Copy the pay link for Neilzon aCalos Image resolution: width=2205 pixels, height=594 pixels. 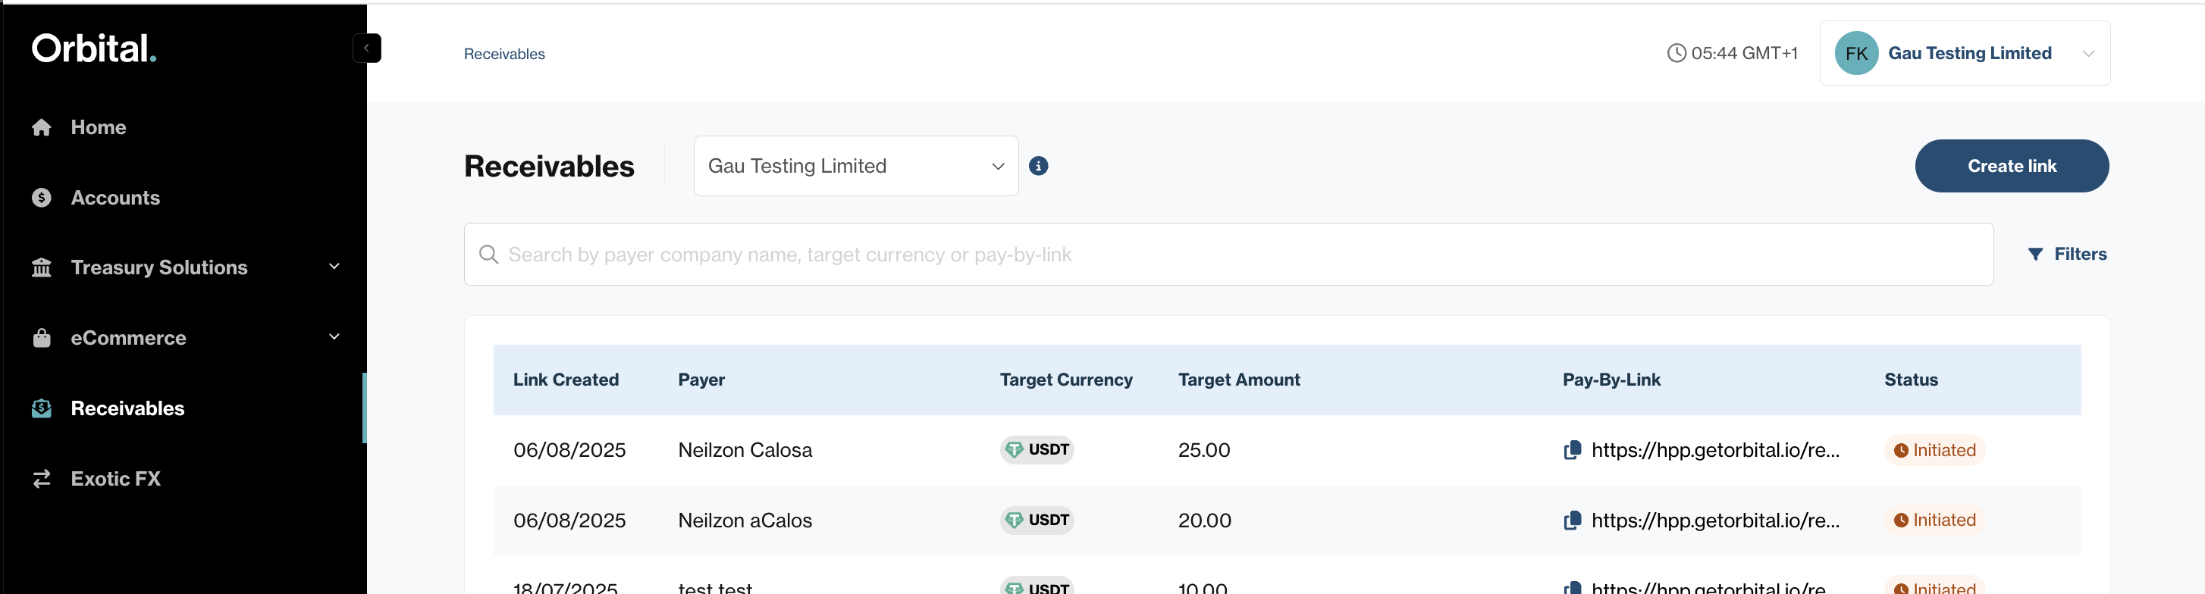1572,521
